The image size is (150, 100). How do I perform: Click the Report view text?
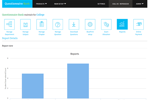pyautogui.click(x=8, y=46)
